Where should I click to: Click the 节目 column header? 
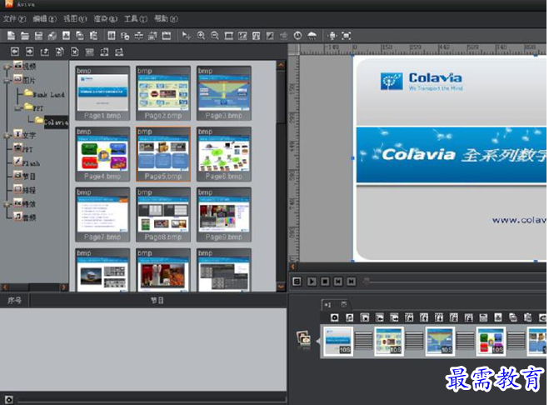click(x=157, y=300)
